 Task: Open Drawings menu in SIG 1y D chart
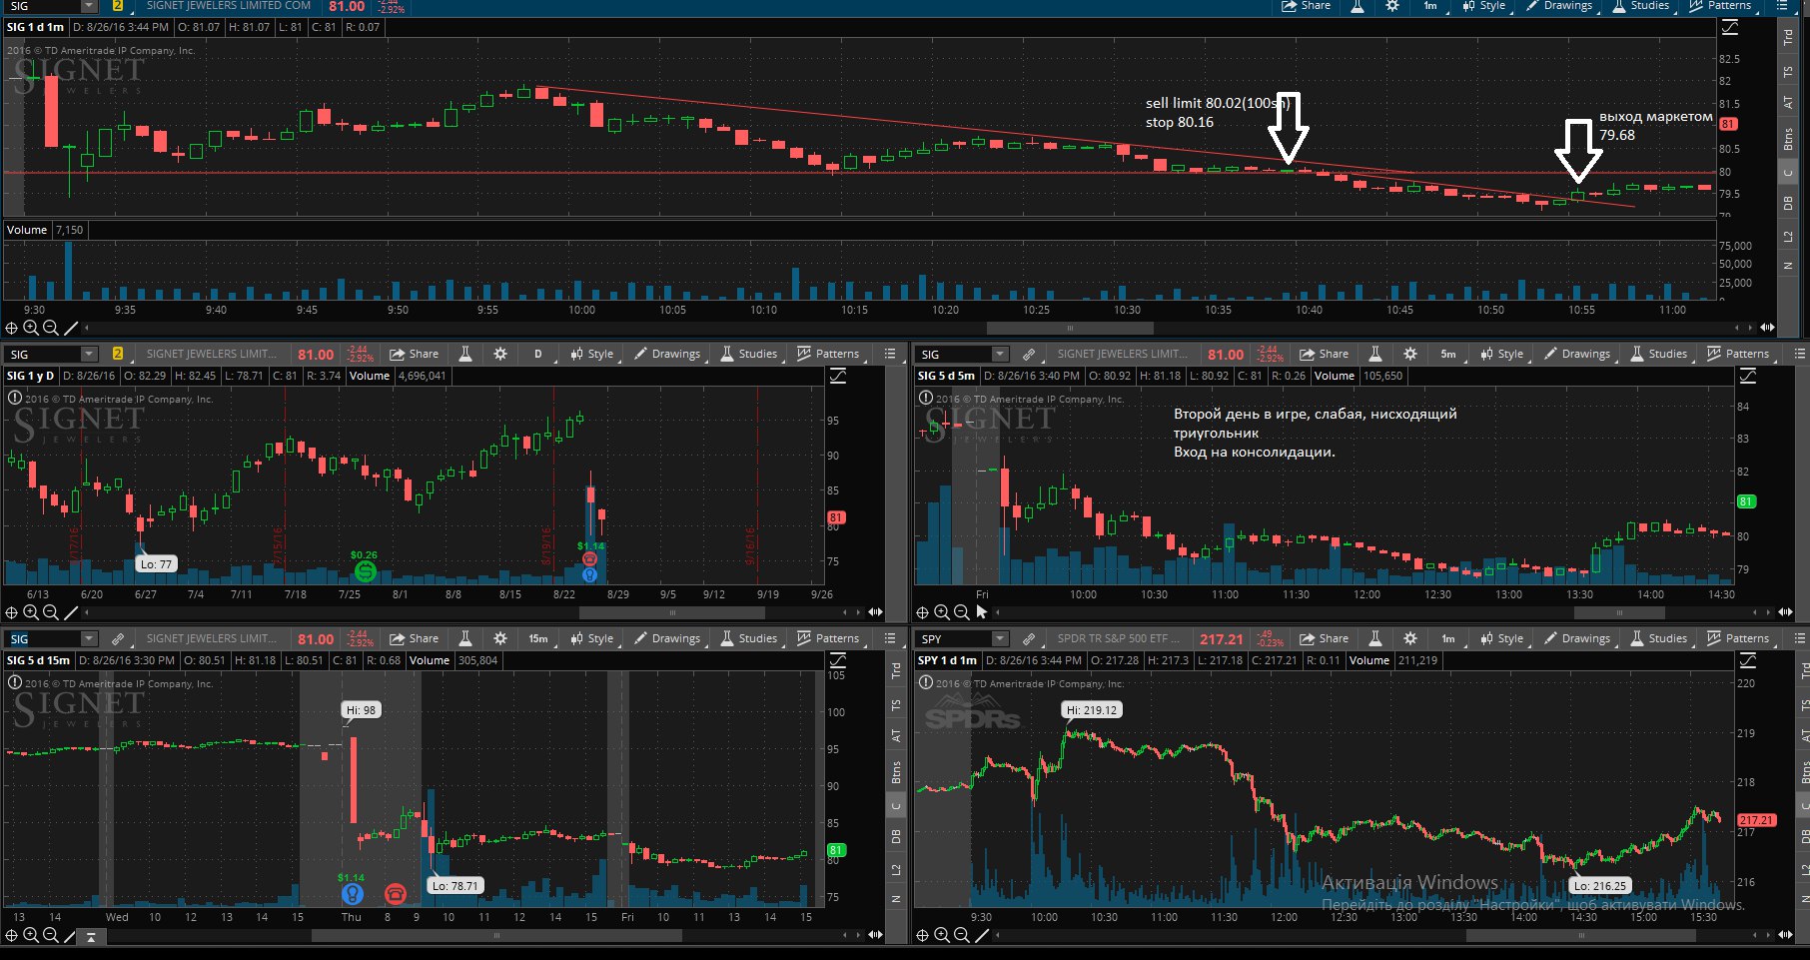point(668,354)
